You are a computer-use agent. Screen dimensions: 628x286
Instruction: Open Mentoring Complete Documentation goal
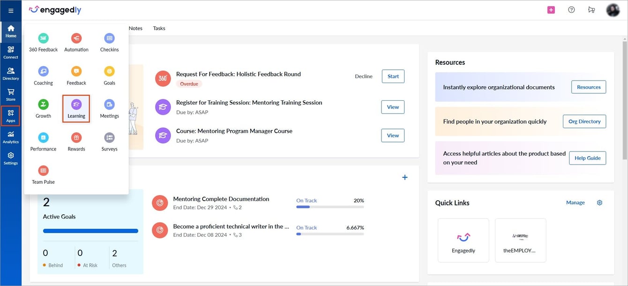pos(221,199)
